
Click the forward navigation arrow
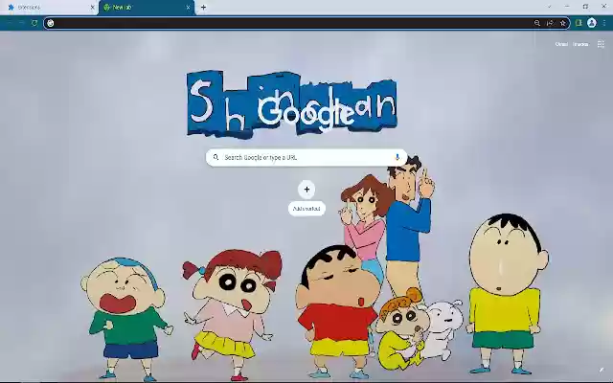[x=22, y=23]
